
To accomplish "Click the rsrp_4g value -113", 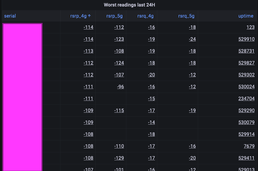I will (88, 51).
